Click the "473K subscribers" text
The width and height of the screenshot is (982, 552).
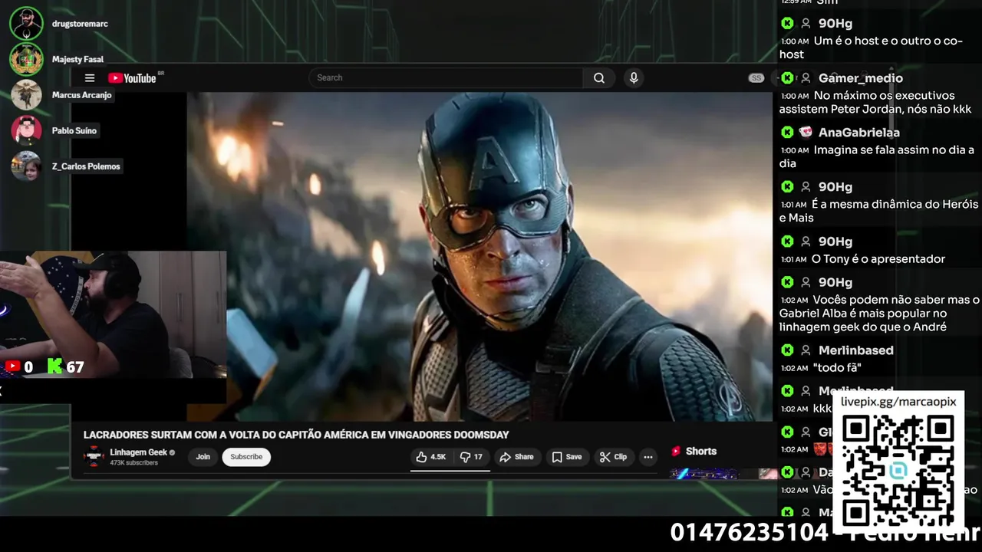(133, 463)
